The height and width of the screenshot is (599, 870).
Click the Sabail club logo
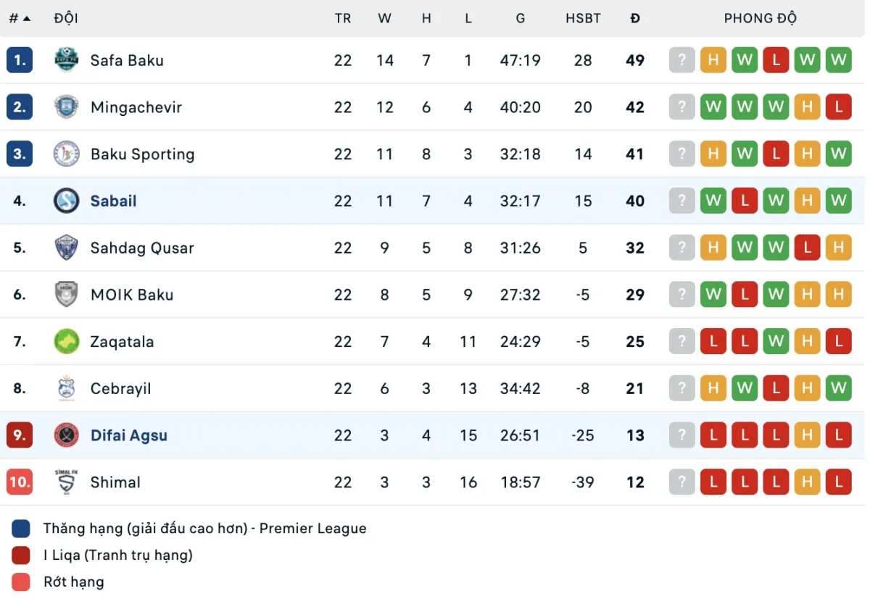point(67,201)
